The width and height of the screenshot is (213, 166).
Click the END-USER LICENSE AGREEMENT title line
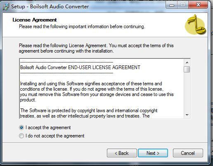point(80,67)
